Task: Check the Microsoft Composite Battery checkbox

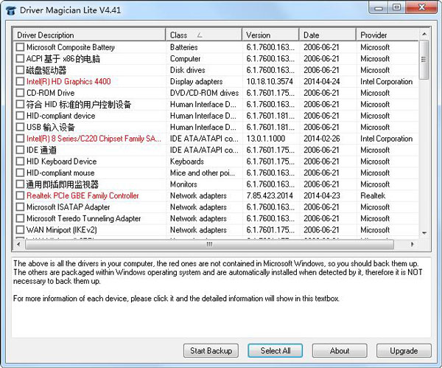Action: click(20, 47)
